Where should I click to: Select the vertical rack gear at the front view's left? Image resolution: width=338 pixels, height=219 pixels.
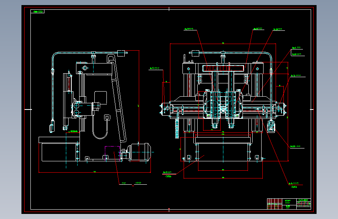pyautogui.click(x=177, y=128)
